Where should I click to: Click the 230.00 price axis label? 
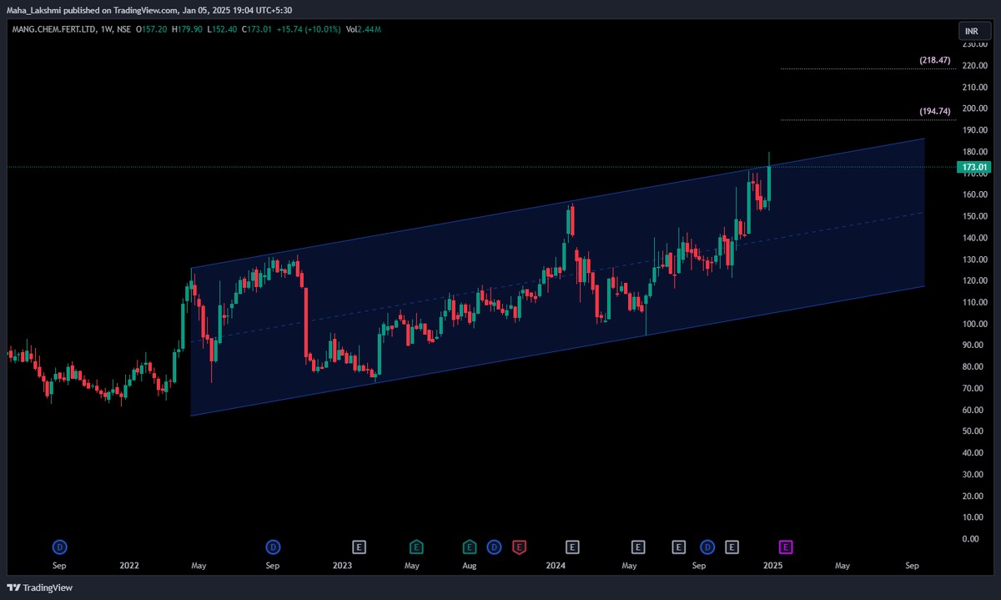pyautogui.click(x=974, y=44)
